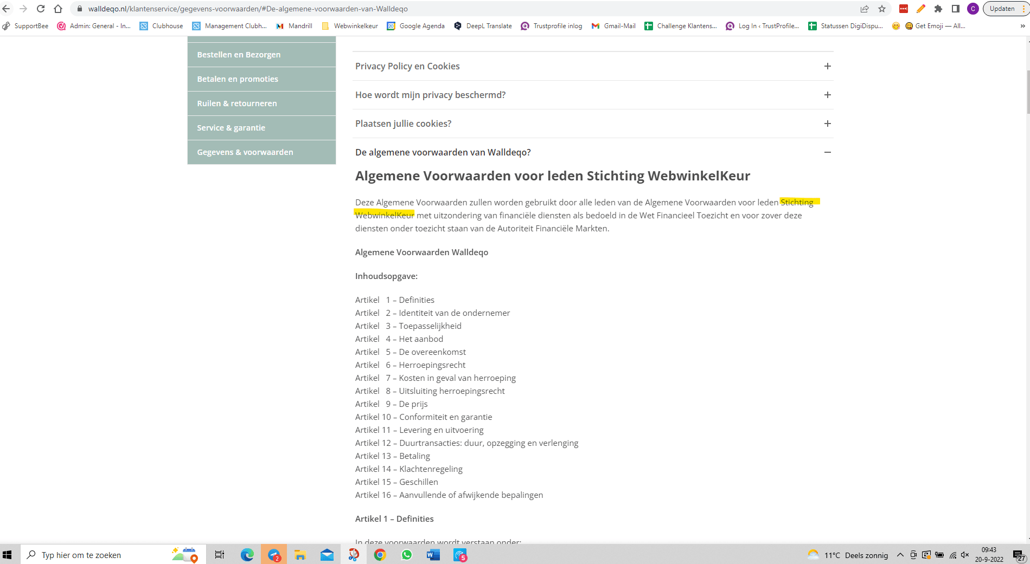Viewport: 1030px width, 564px height.
Task: Open WhatsApp from the taskbar
Action: pyautogui.click(x=406, y=555)
